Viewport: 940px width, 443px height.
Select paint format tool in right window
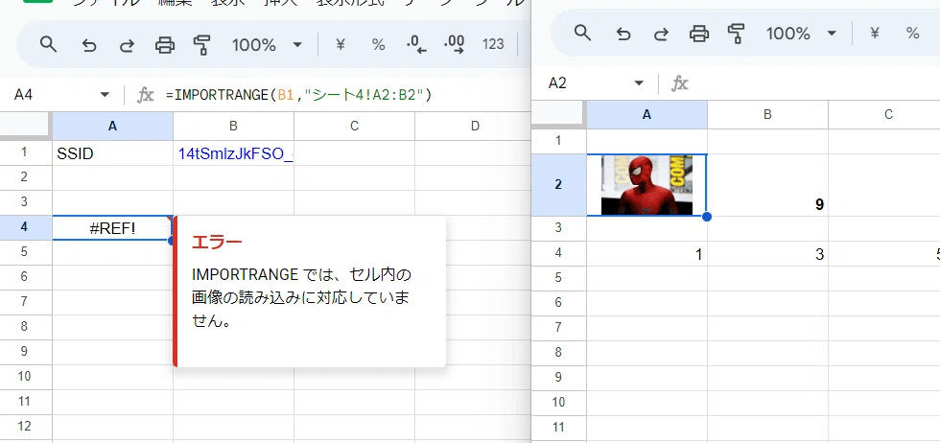click(737, 34)
